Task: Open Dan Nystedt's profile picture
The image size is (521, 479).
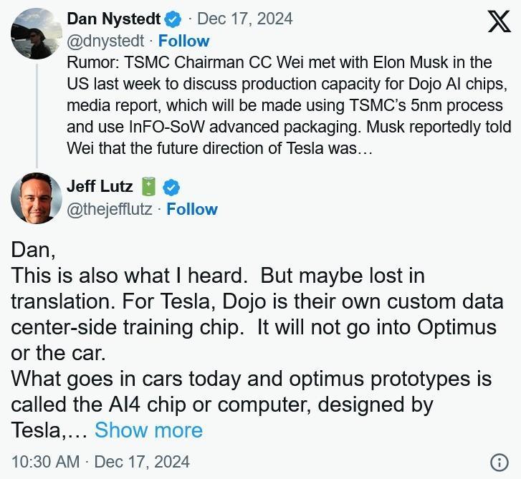Action: tap(37, 33)
